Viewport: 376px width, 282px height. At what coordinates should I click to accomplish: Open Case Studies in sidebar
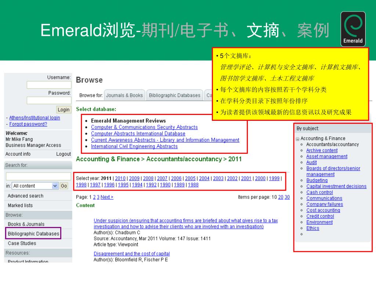coord(22,243)
